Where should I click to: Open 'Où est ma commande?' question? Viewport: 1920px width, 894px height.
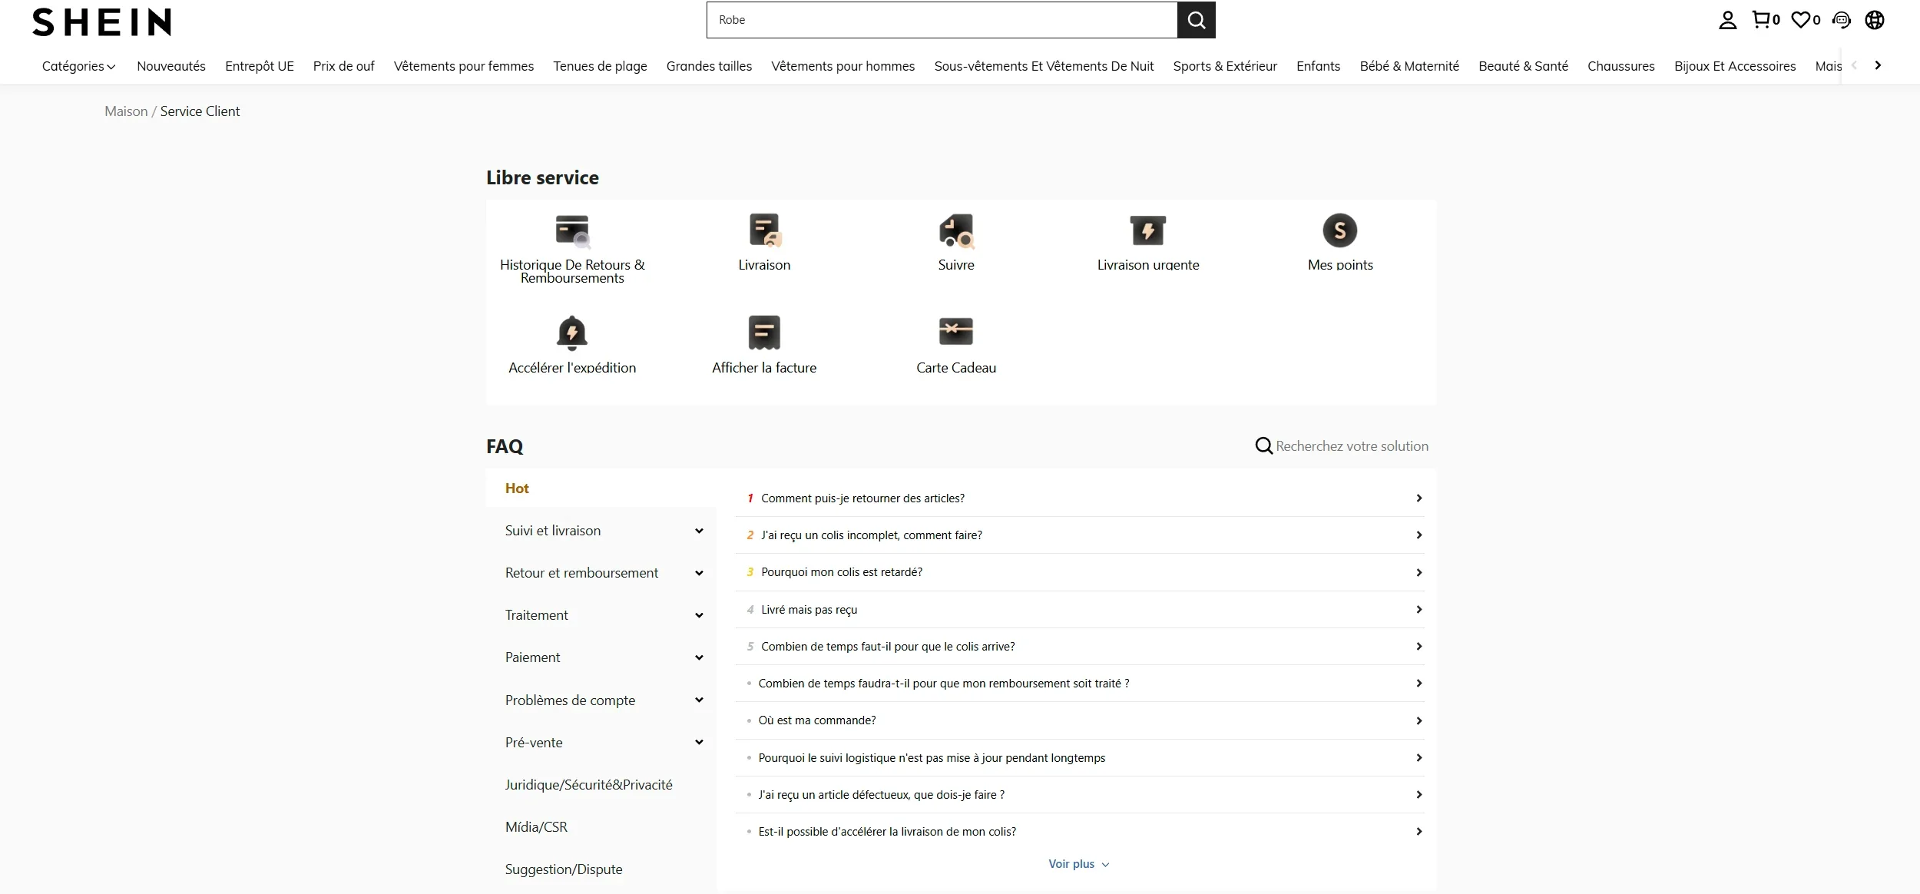coord(1080,720)
